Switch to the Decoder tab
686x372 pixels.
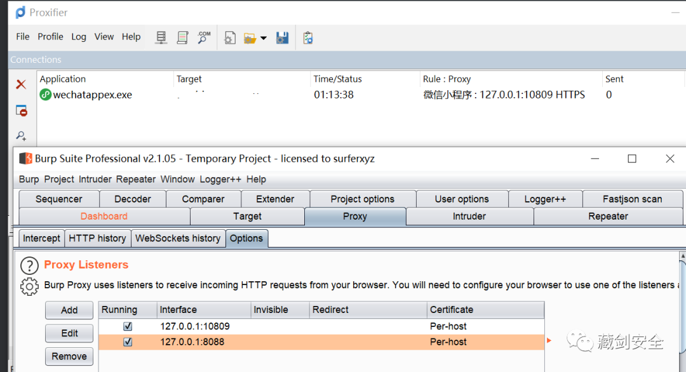pyautogui.click(x=133, y=199)
